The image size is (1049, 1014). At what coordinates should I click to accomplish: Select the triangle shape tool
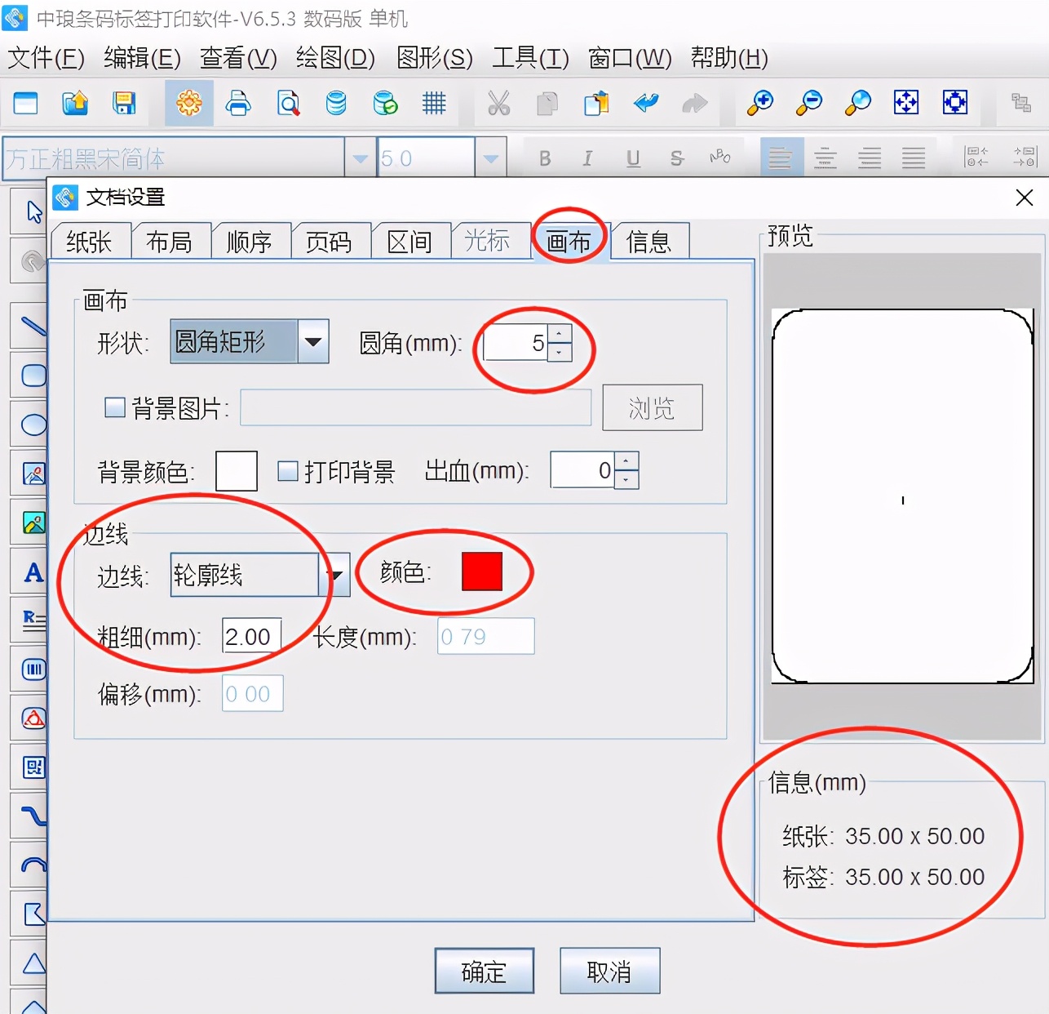33,964
